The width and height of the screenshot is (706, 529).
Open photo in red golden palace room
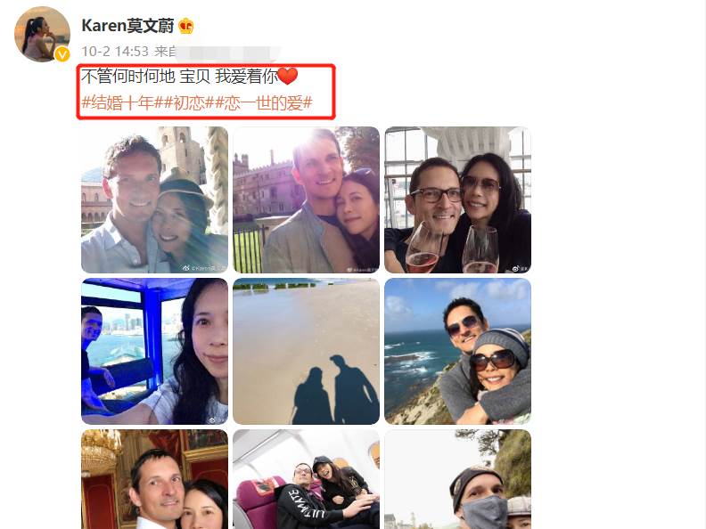pyautogui.click(x=154, y=479)
